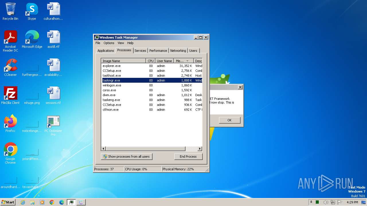Launch Google Chrome desktop shortcut
This screenshot has width=367, height=206.
click(10, 153)
